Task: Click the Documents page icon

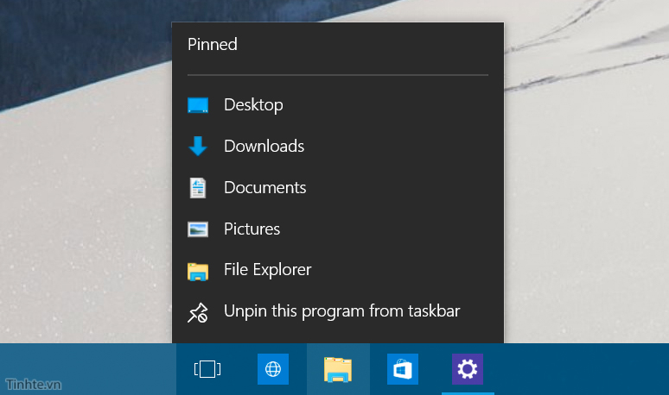Action: (198, 188)
